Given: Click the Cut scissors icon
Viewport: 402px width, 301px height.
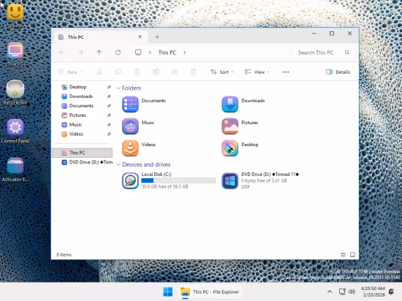Looking at the screenshot, I should coord(99,72).
